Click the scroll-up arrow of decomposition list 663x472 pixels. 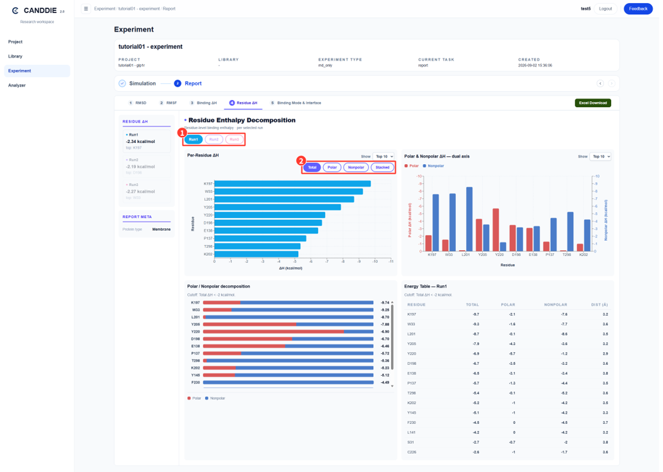click(392, 302)
